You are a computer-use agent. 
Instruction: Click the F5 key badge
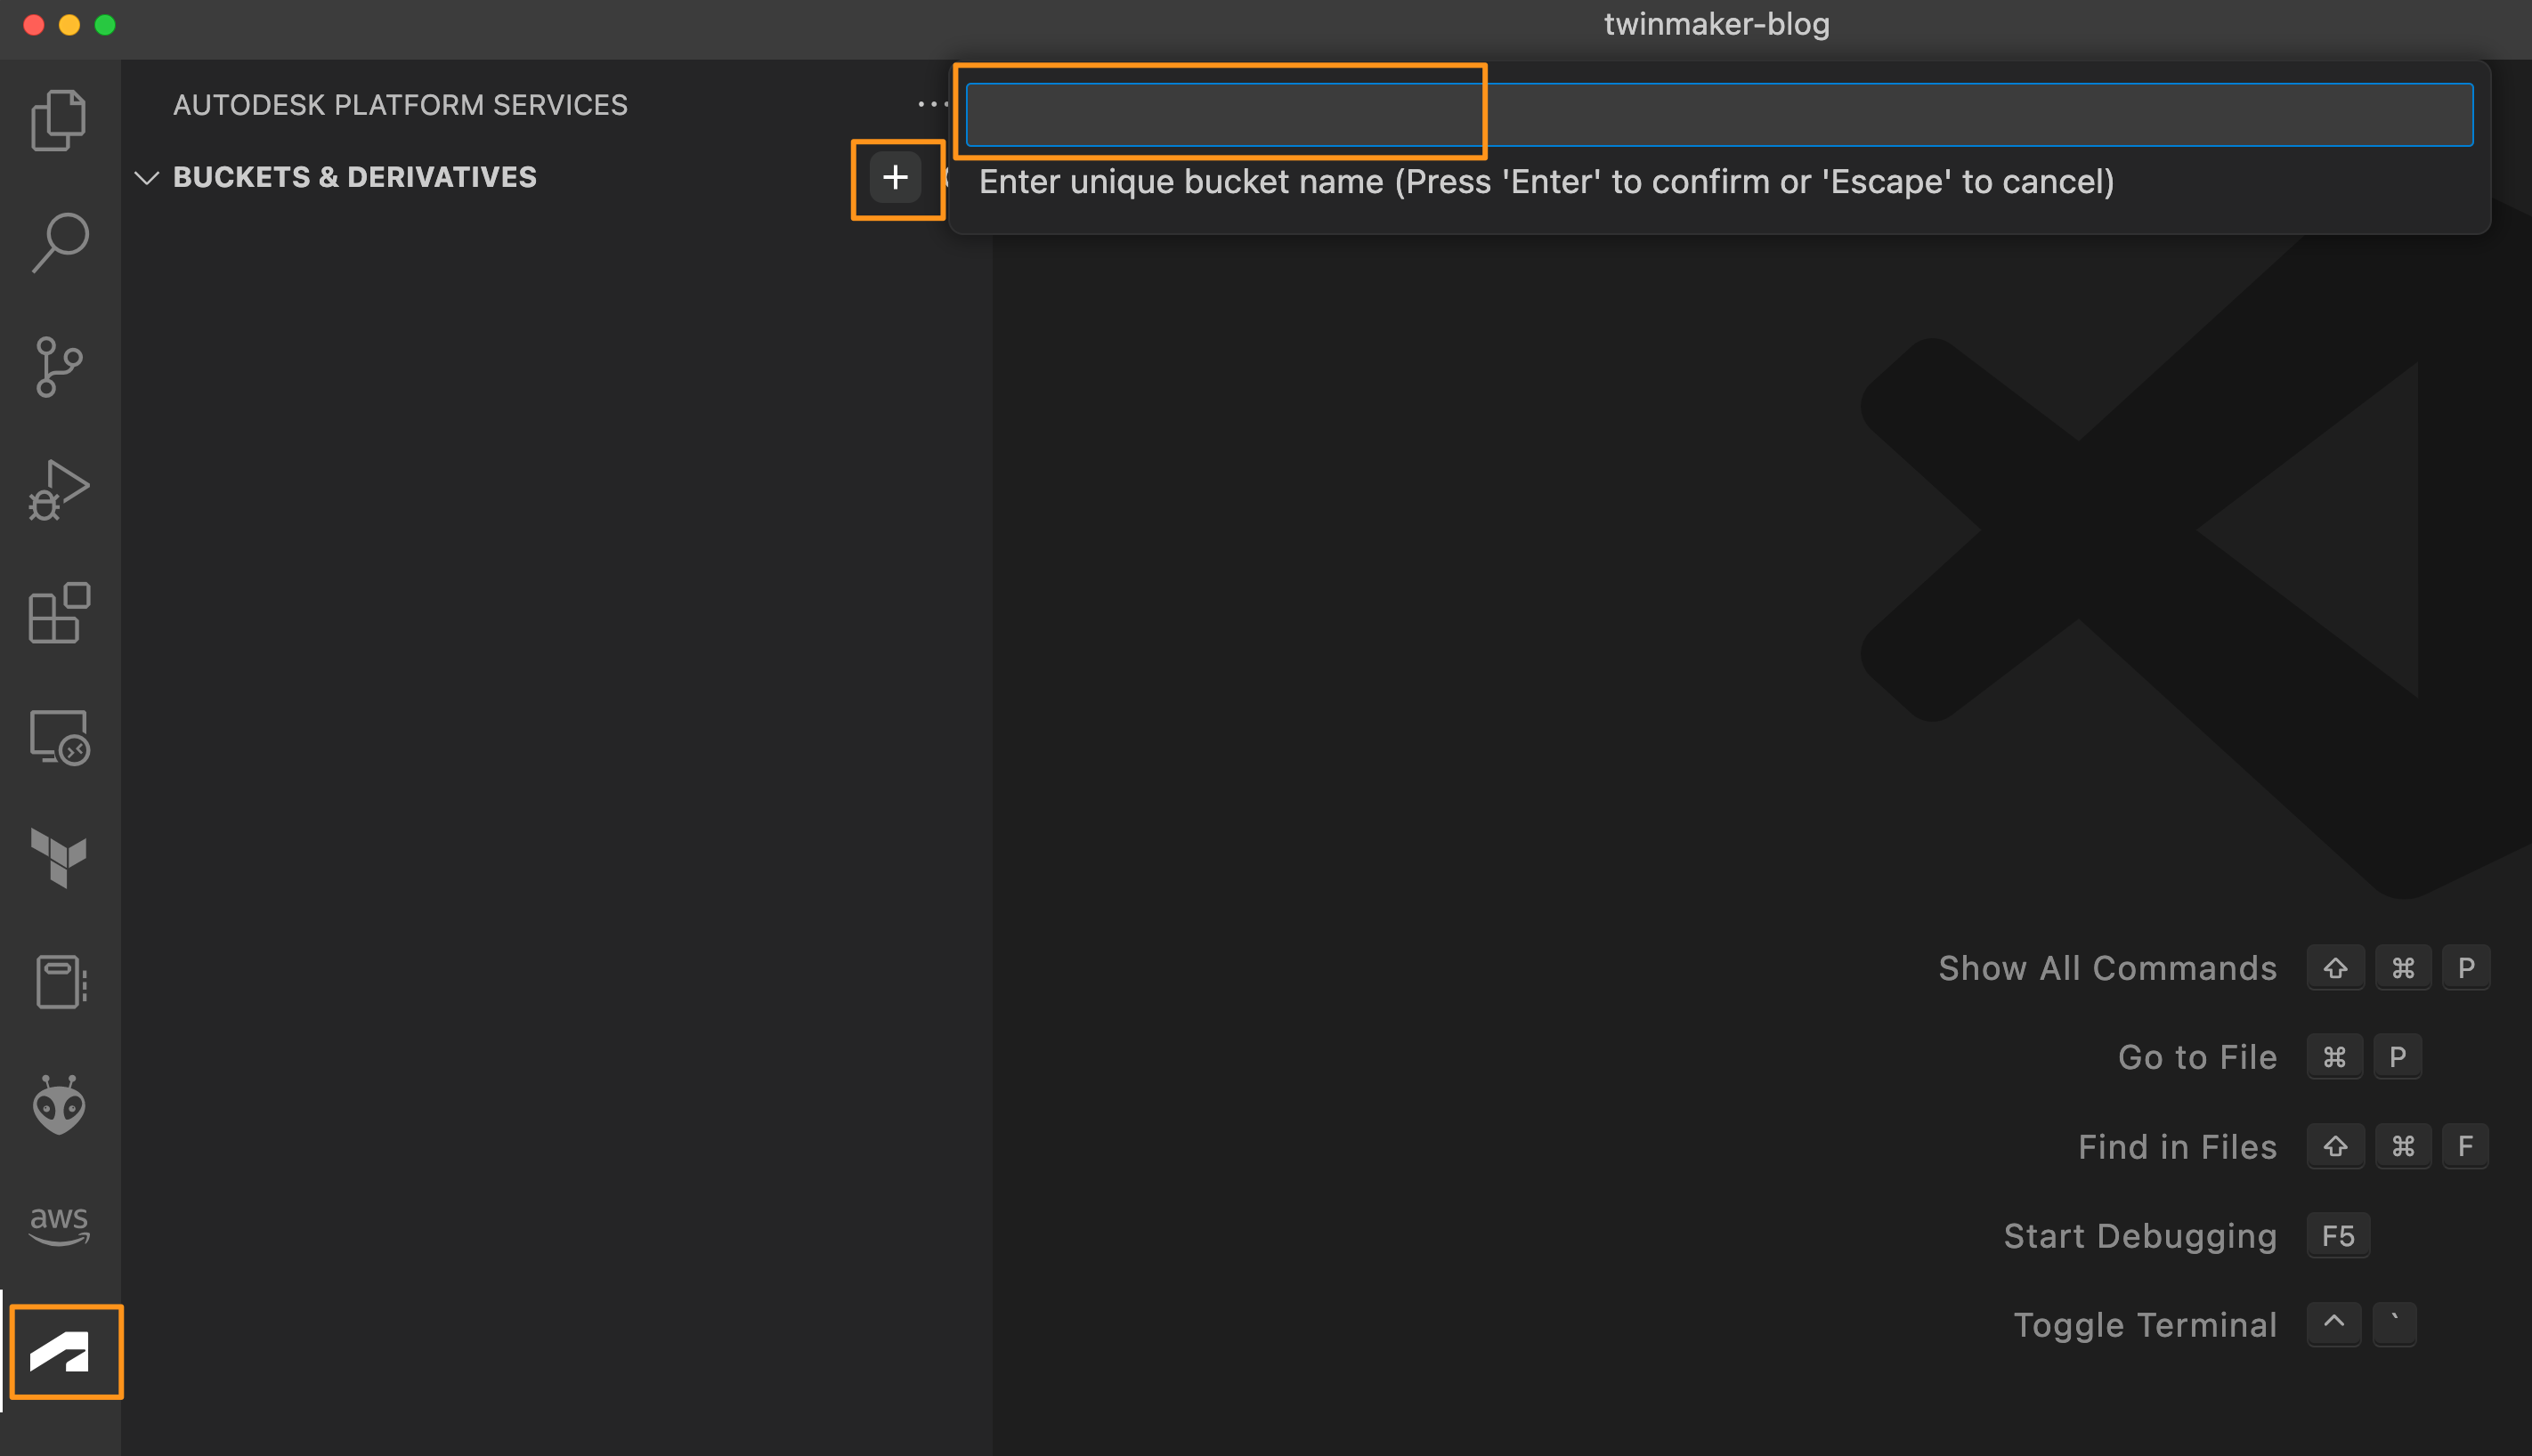[x=2338, y=1236]
